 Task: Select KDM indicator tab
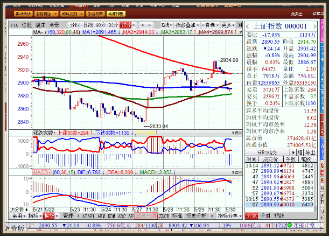[x=111, y=216]
